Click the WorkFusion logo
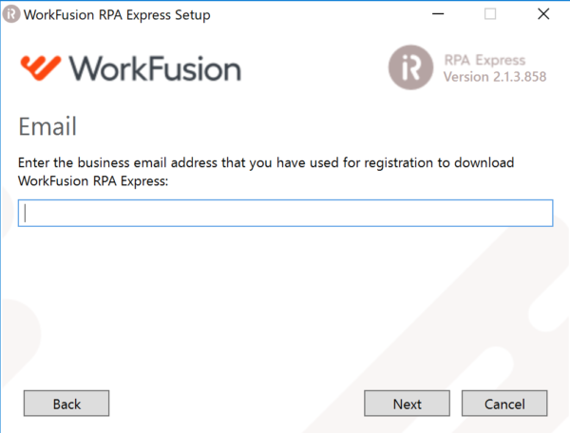The width and height of the screenshot is (570, 433). pyautogui.click(x=130, y=68)
